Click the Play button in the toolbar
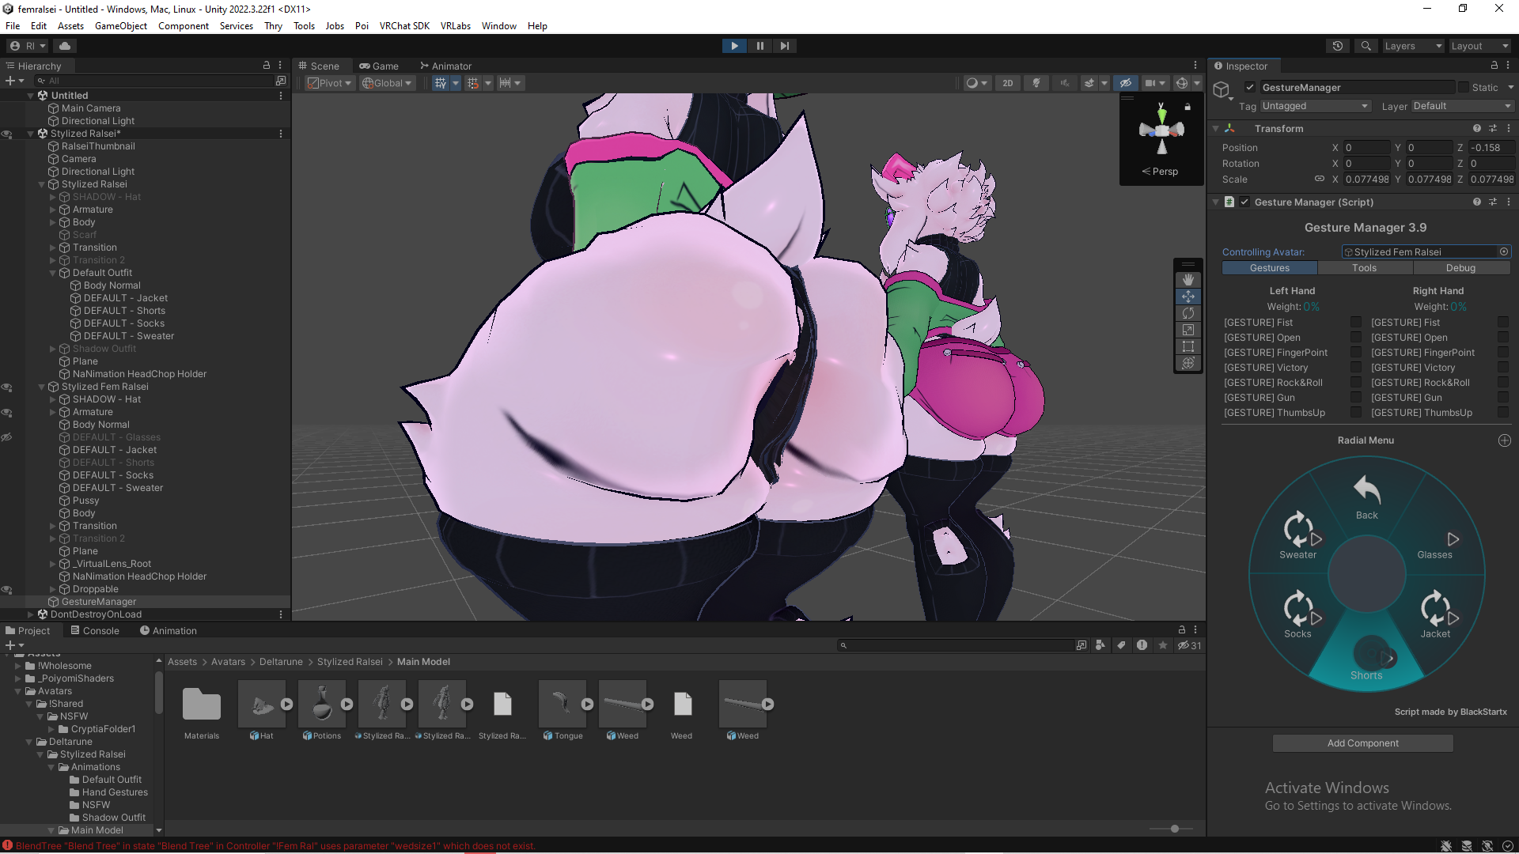Viewport: 1519px width, 854px height. pyautogui.click(x=734, y=46)
